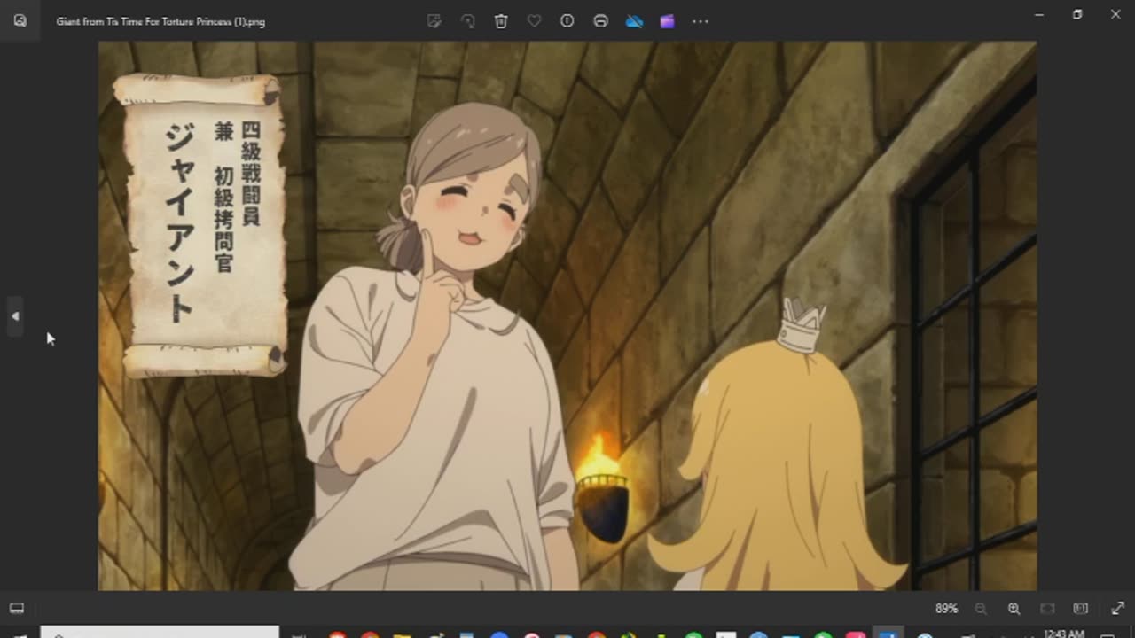The image size is (1135, 638).
Task: Minimize the Photos window
Action: click(1038, 14)
